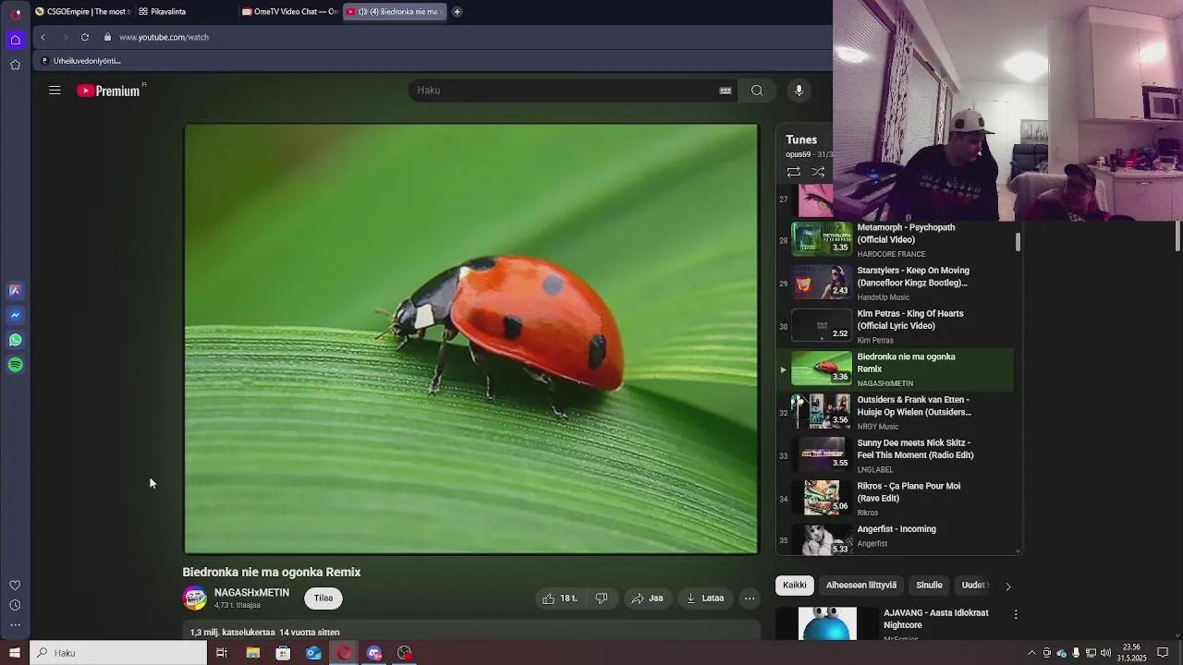Reload the page
This screenshot has height=665, width=1183.
click(x=85, y=37)
